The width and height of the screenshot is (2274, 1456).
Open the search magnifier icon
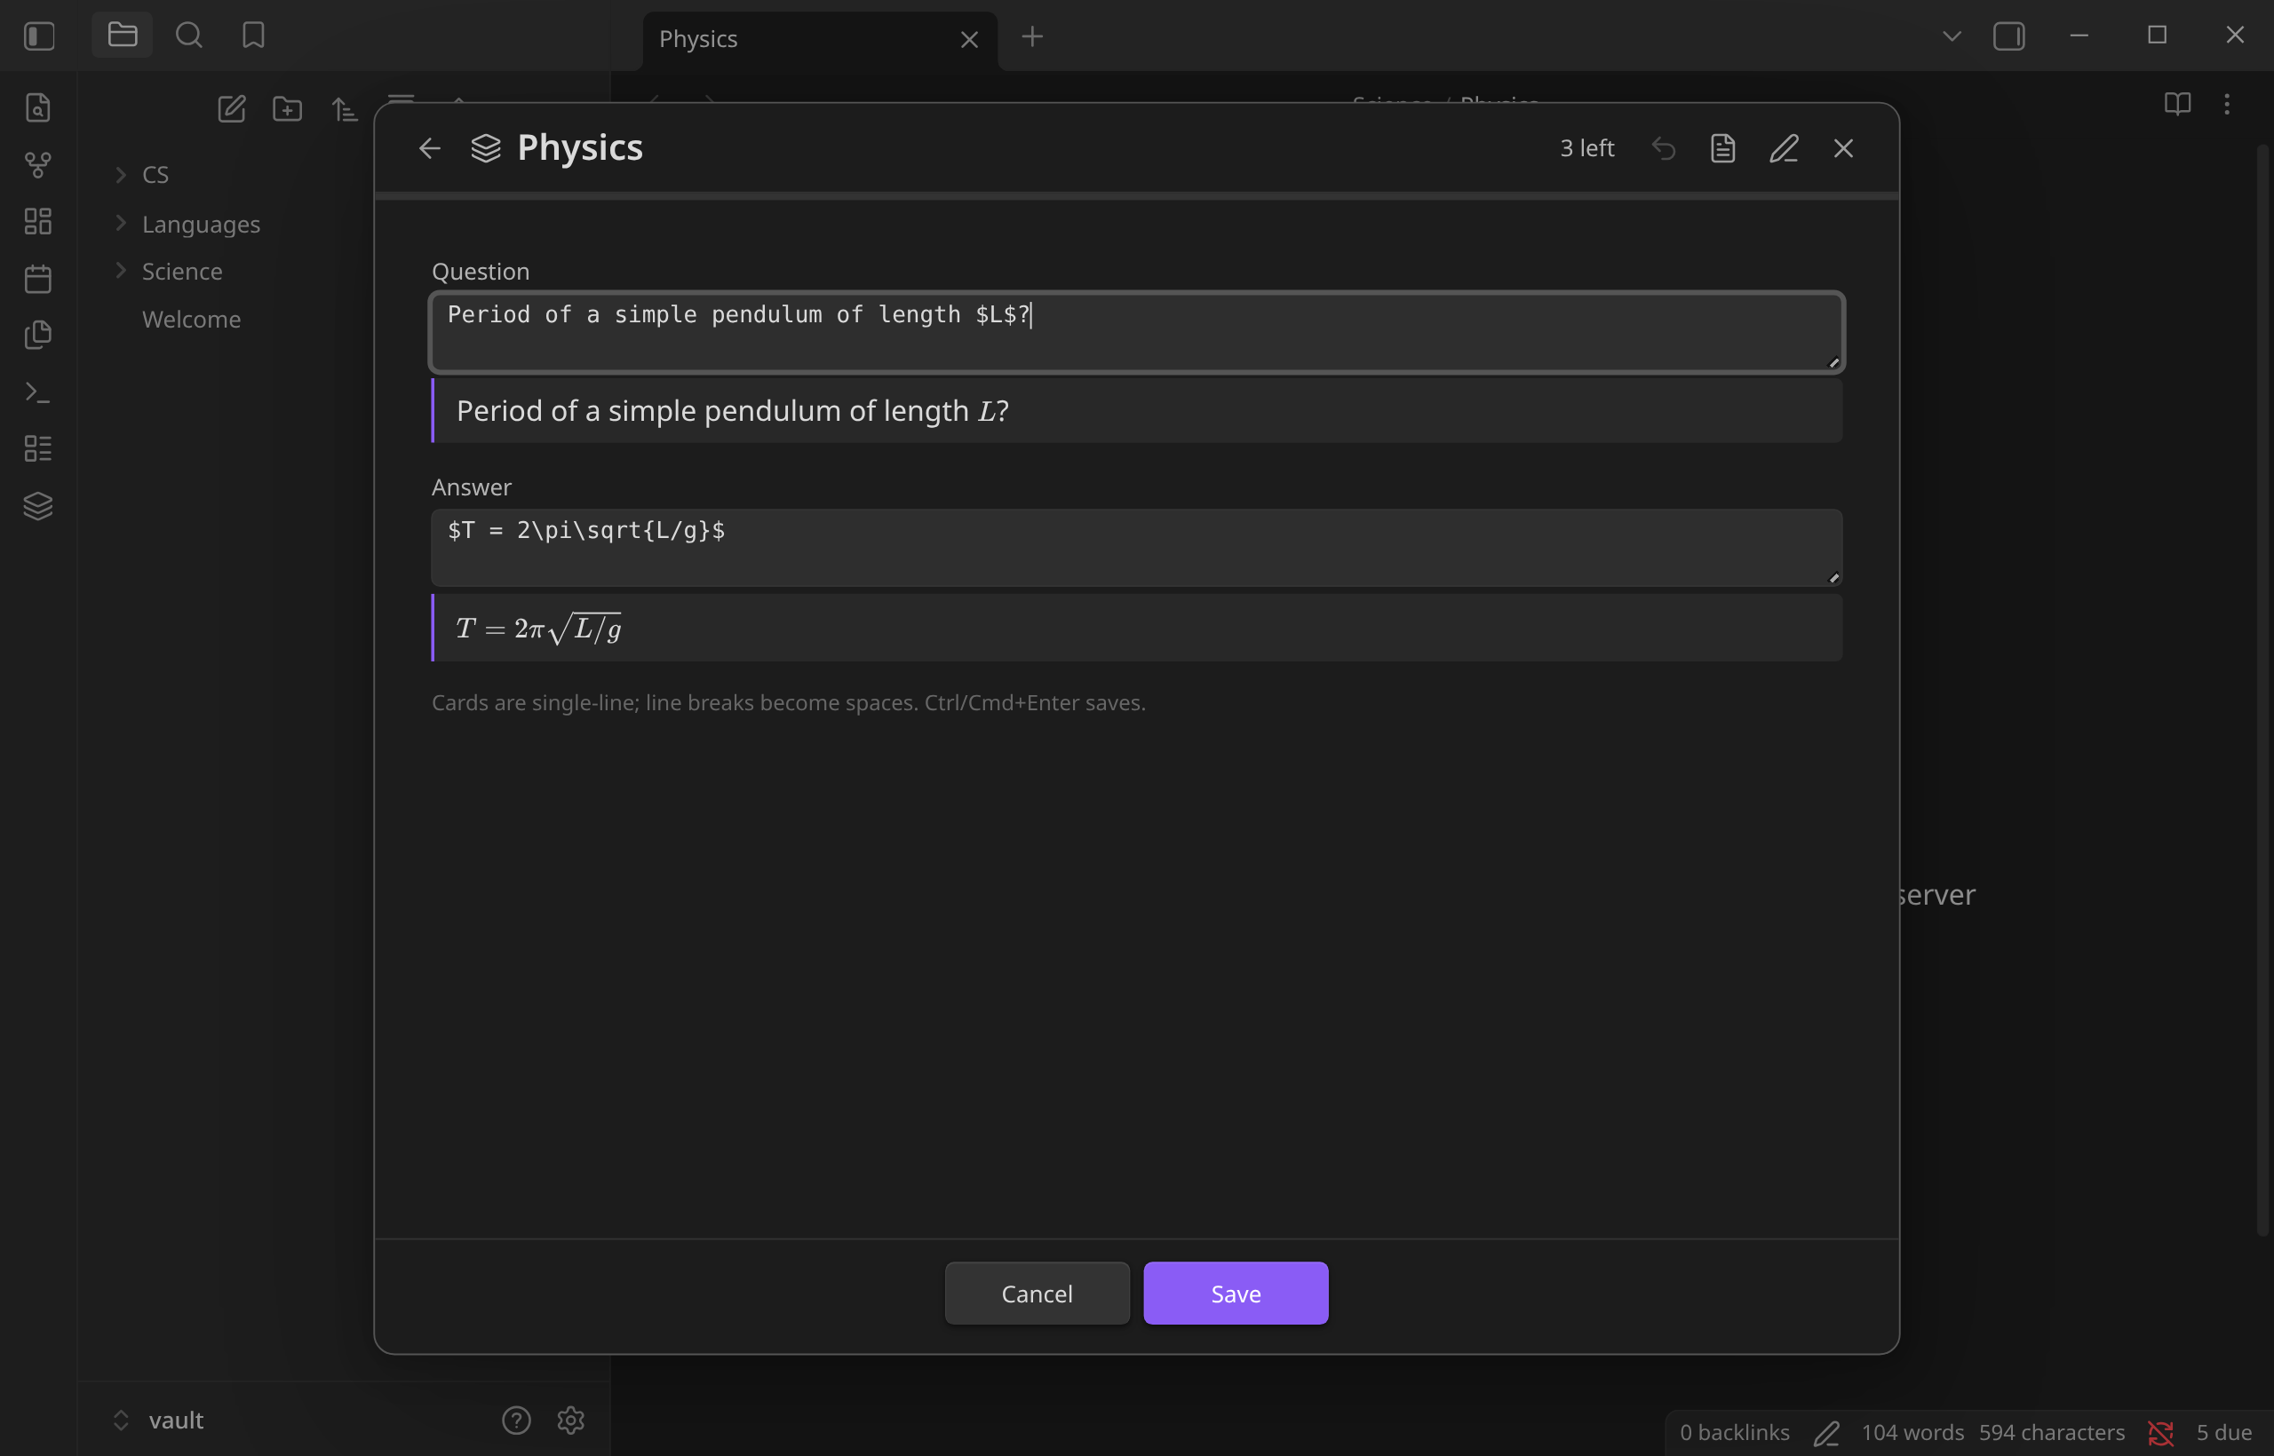point(189,36)
